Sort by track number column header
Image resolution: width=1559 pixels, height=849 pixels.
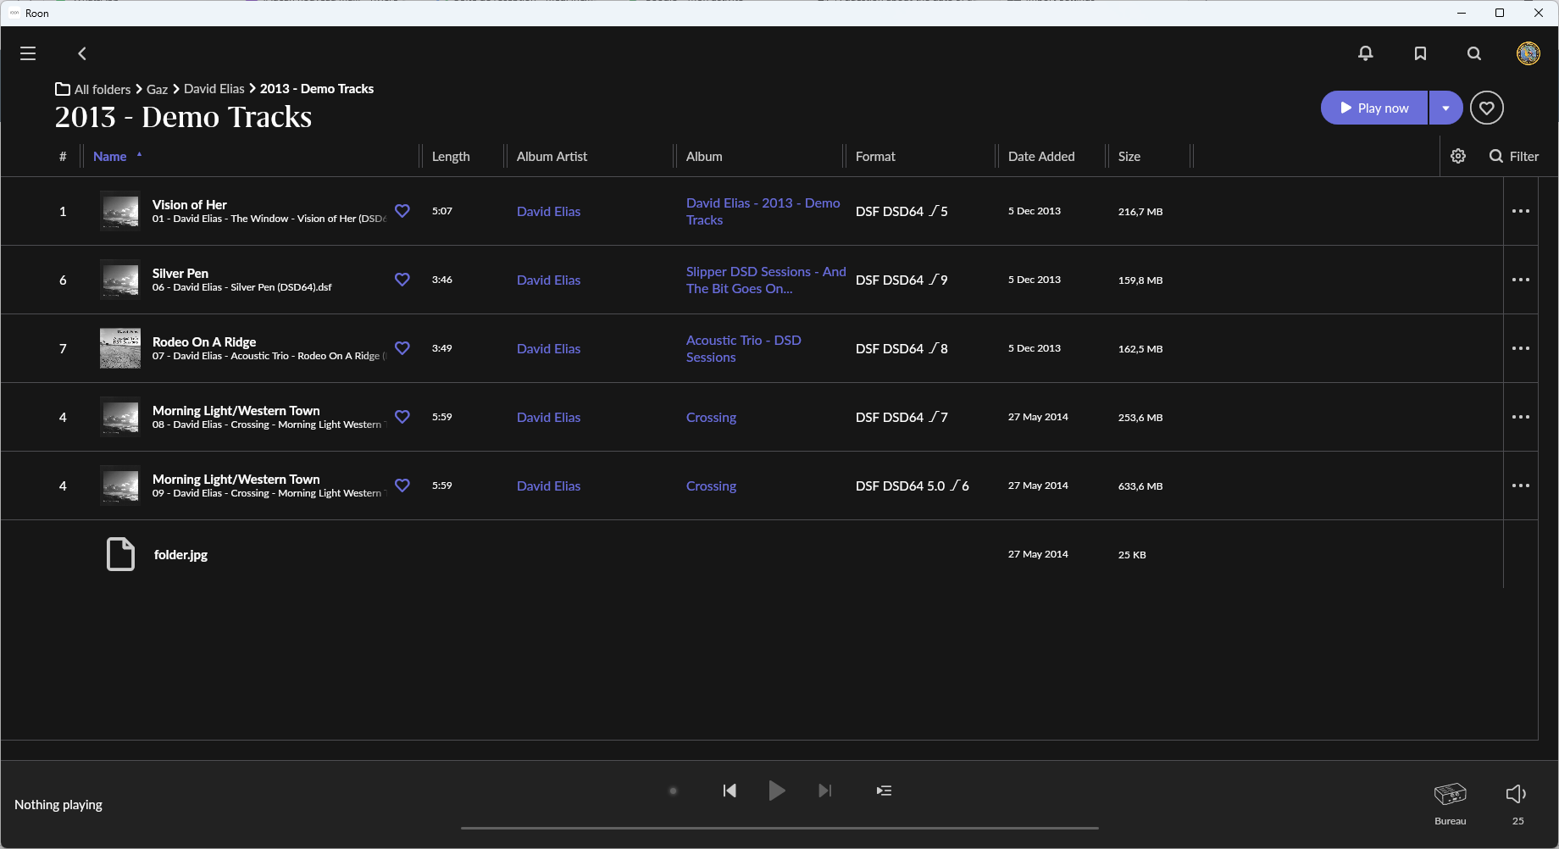(x=63, y=156)
